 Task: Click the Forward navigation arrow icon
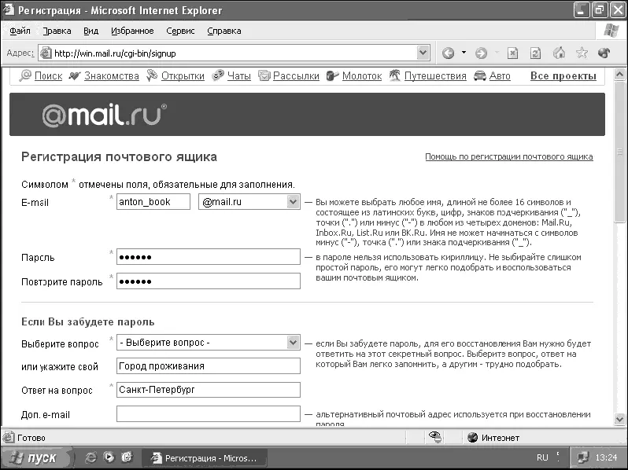coord(481,53)
